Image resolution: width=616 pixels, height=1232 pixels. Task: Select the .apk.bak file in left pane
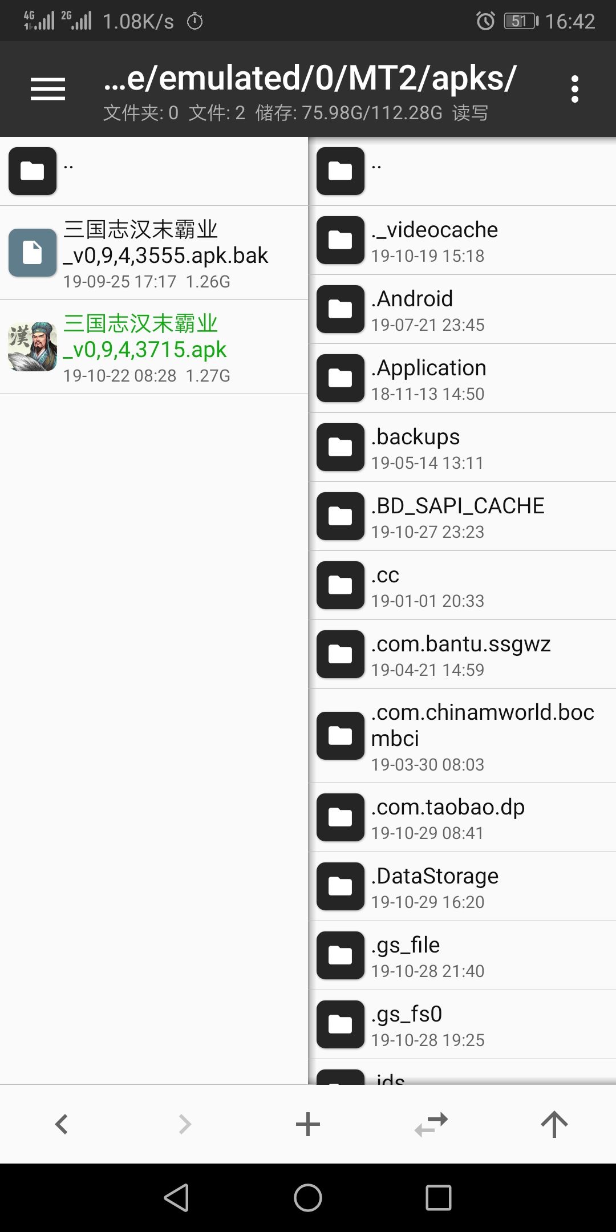[154, 253]
